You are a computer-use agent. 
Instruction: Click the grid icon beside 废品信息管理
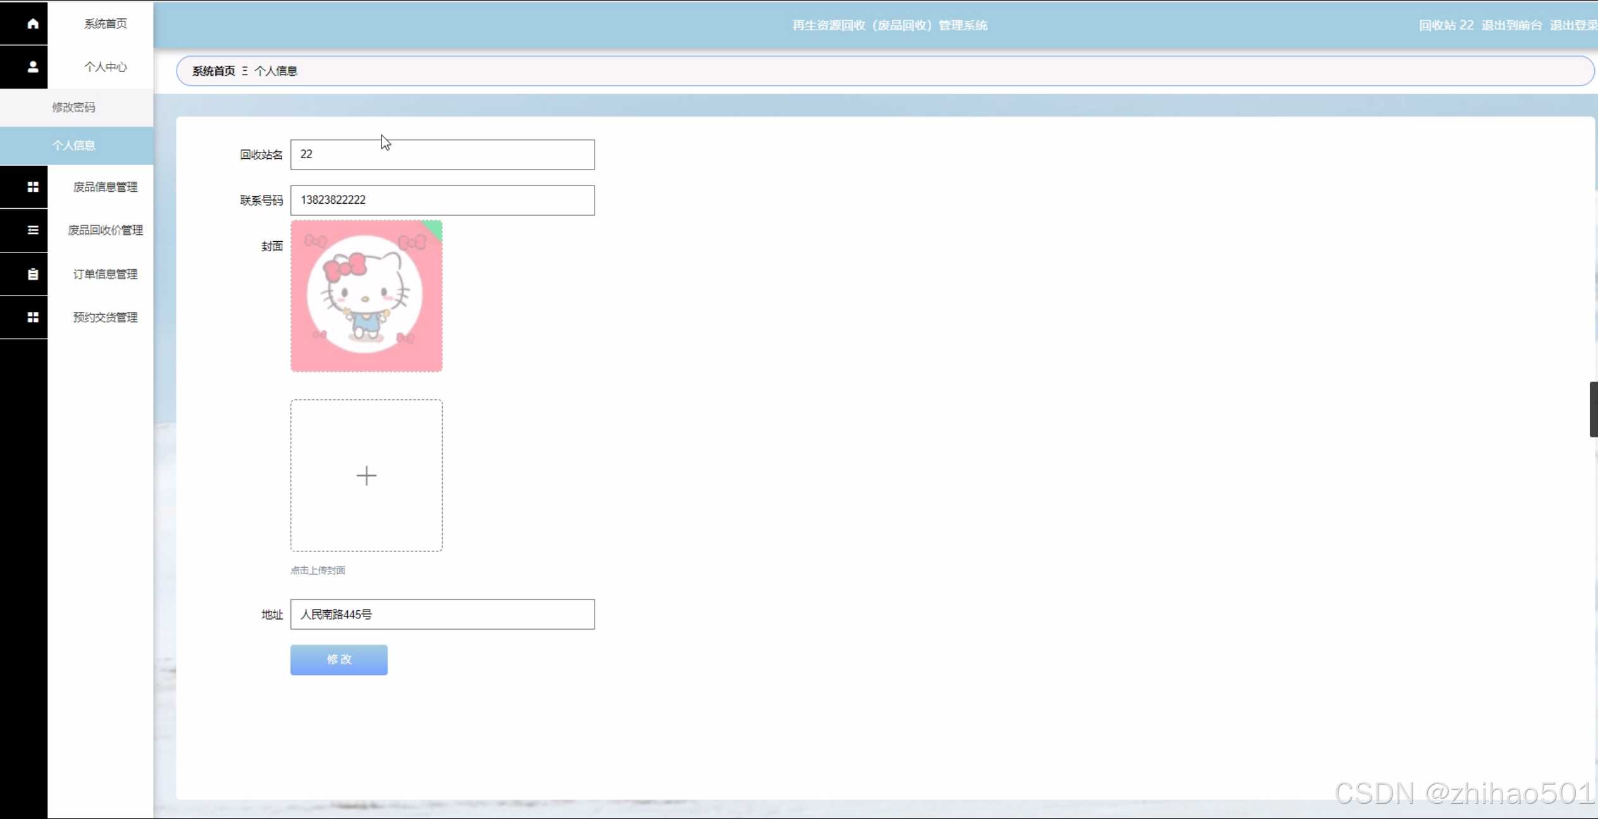pyautogui.click(x=33, y=187)
